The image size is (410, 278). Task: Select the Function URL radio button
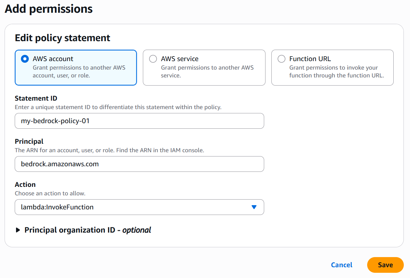(281, 59)
